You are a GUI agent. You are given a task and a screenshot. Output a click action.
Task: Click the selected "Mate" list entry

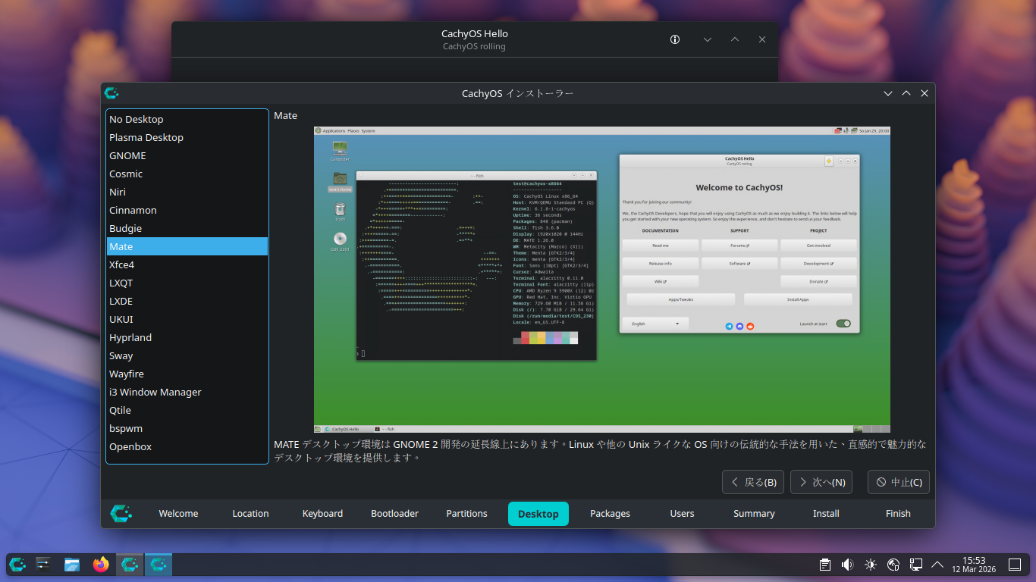[x=187, y=246]
